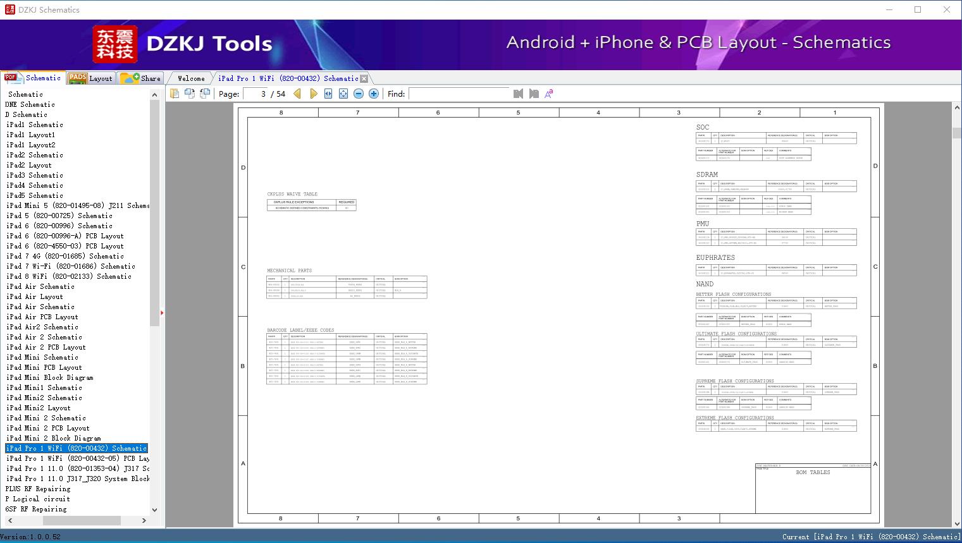
Task: Open 'iPad Mini2 Layout' from the list
Action: click(x=39, y=408)
